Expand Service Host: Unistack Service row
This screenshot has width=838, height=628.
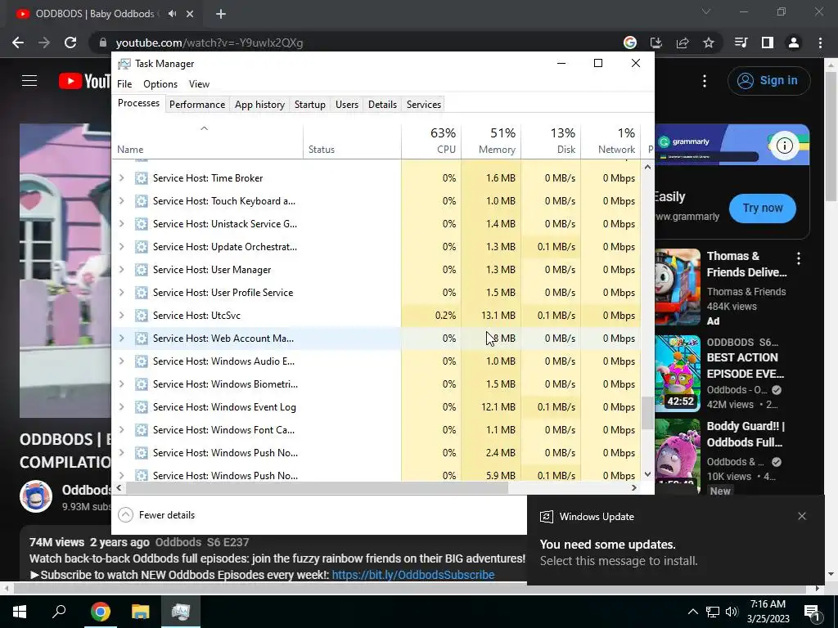click(x=121, y=224)
